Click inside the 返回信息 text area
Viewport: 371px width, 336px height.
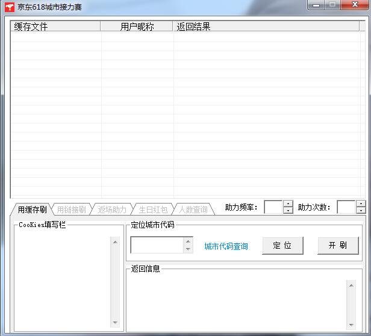(x=237, y=304)
